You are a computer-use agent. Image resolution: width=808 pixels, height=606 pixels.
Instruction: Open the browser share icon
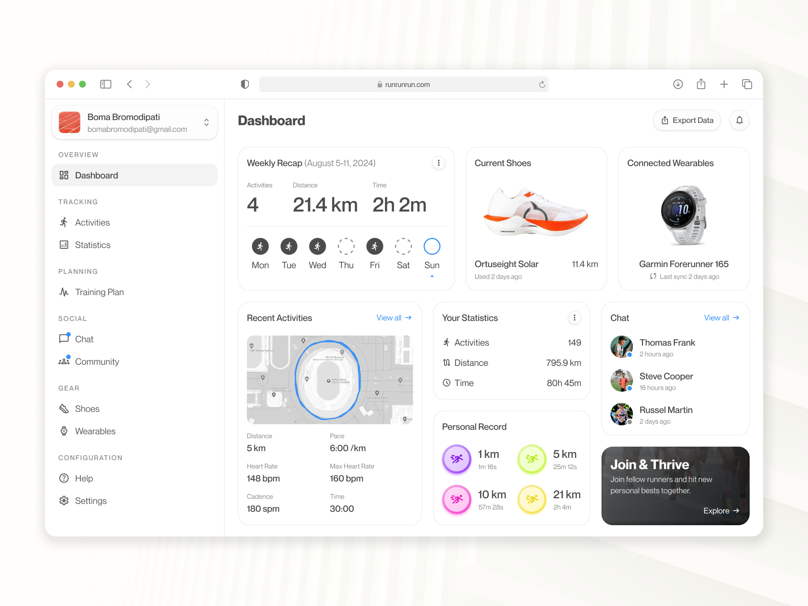pyautogui.click(x=701, y=84)
